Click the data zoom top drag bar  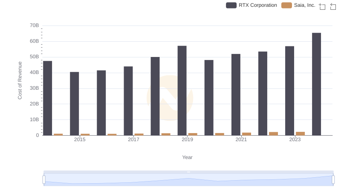(x=188, y=172)
